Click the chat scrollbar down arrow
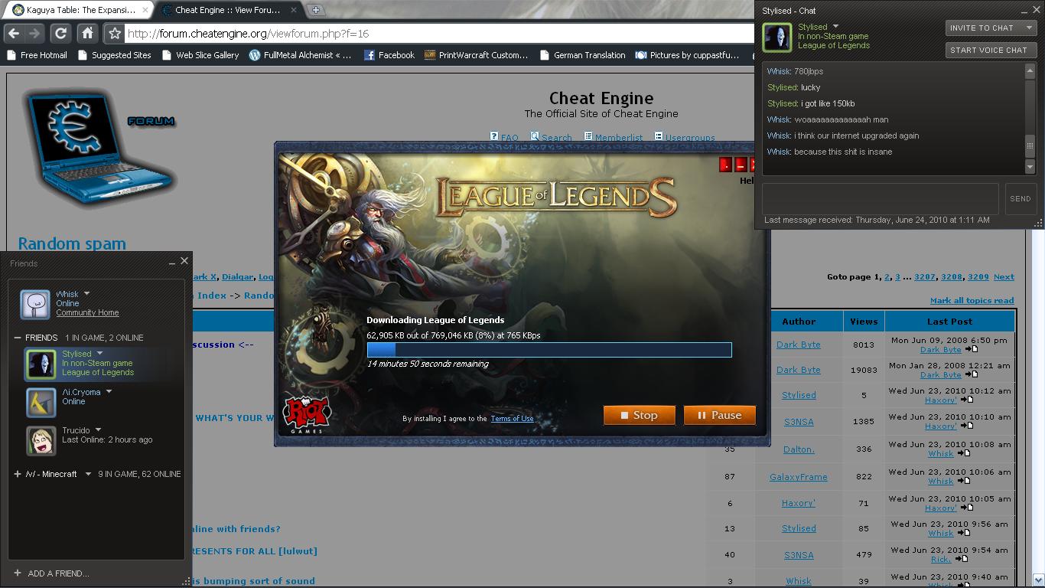This screenshot has width=1045, height=588. pyautogui.click(x=1030, y=166)
